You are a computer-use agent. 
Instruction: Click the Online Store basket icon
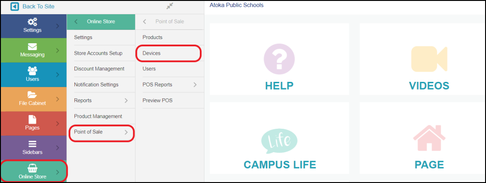(32, 168)
